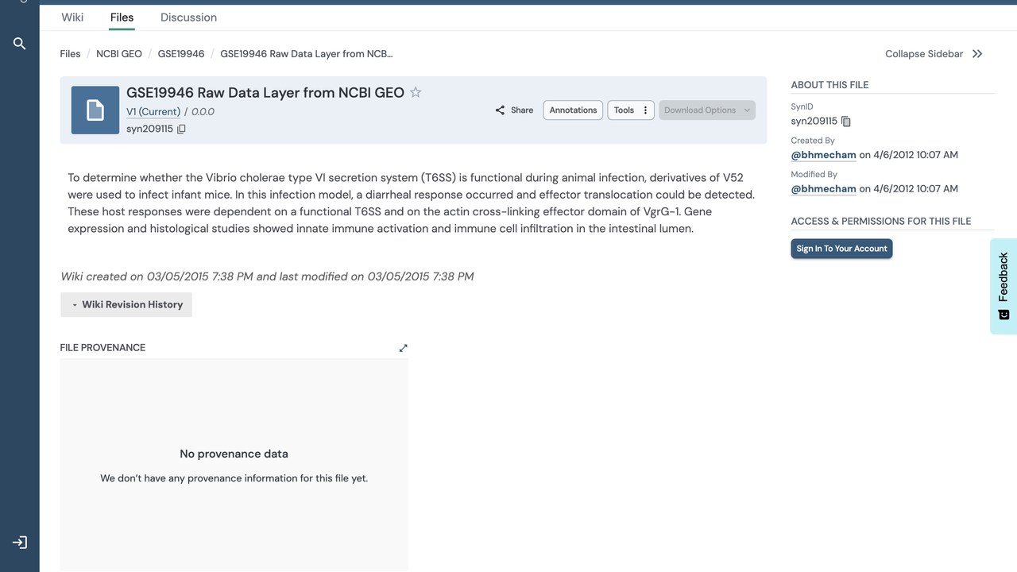This screenshot has width=1017, height=572.
Task: Expand File Provenance to full screen
Action: pyautogui.click(x=404, y=348)
